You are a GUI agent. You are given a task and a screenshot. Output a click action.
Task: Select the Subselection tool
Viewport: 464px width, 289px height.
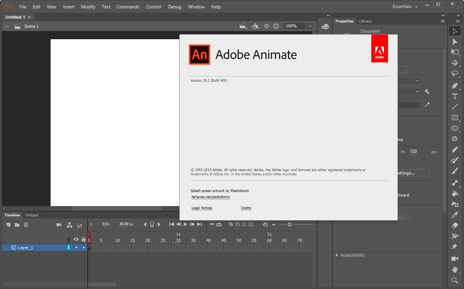click(455, 41)
